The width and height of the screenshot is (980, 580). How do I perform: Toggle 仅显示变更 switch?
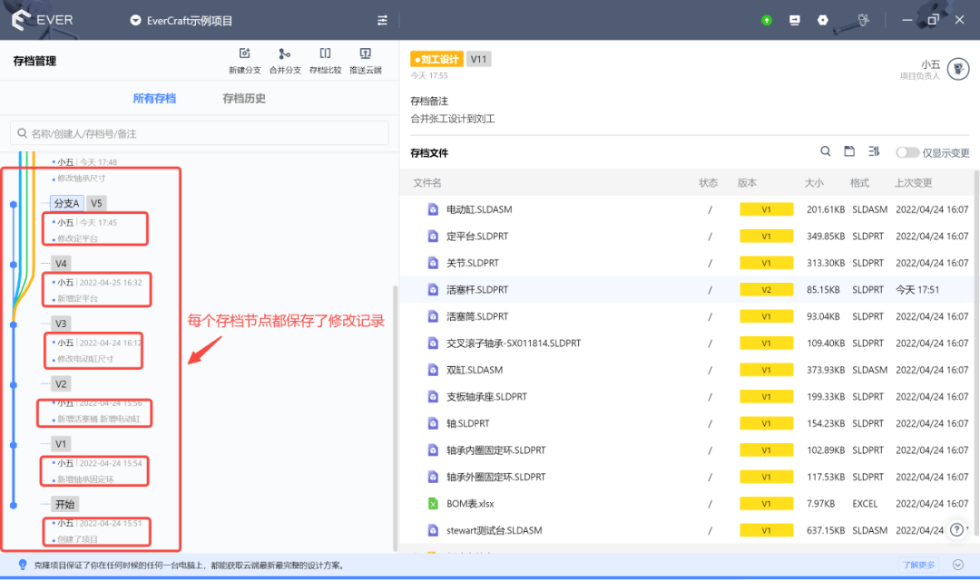pos(906,152)
